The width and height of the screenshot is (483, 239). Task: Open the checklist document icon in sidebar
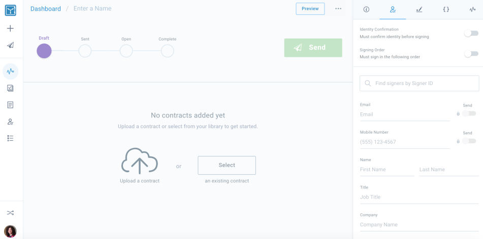coord(11,89)
